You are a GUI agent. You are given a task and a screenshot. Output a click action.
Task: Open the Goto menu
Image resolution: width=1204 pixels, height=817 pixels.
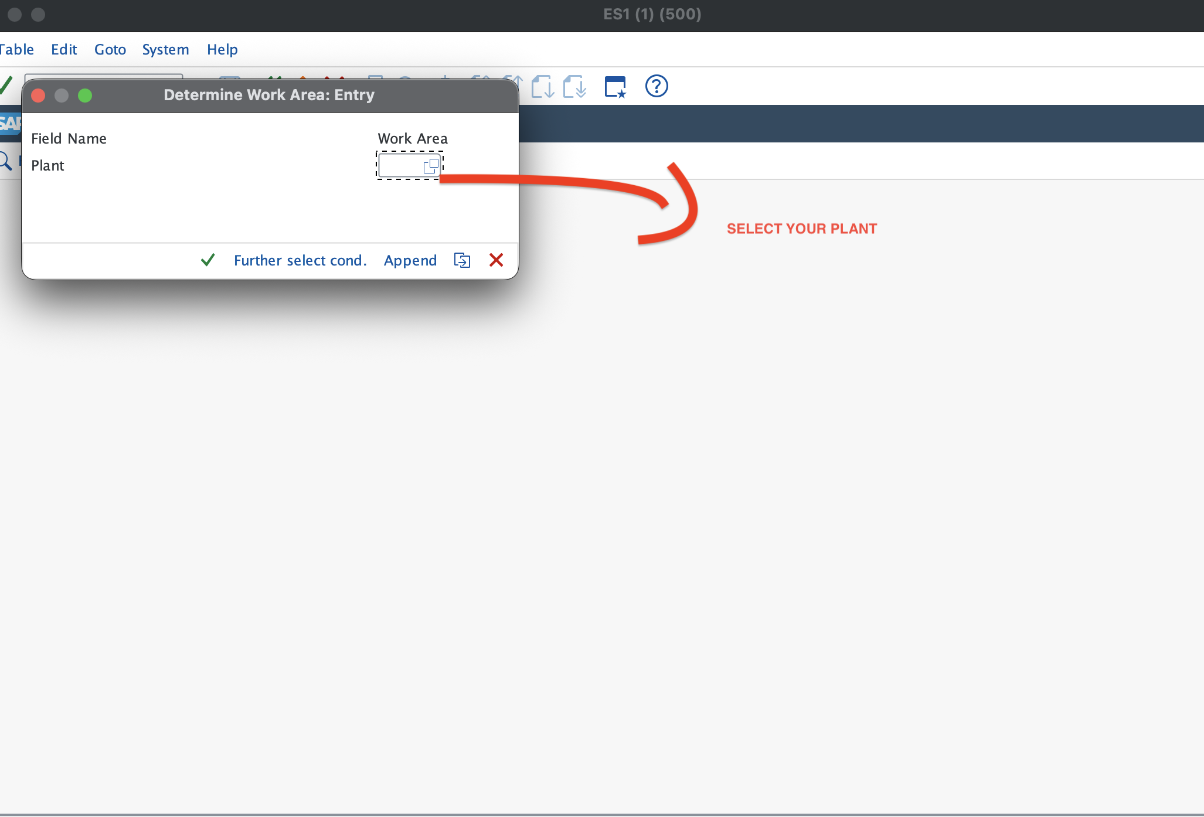(x=110, y=49)
